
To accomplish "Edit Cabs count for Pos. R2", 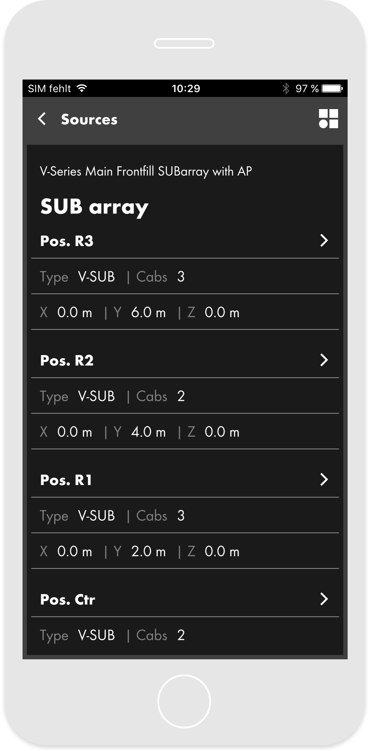I will [x=181, y=396].
